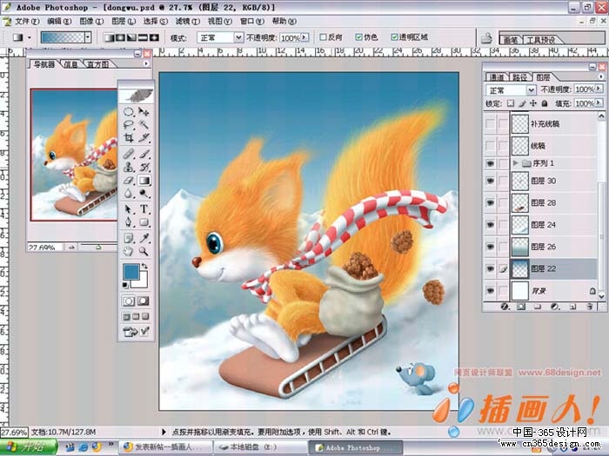Select the Elliptical Marquee tool
The height and width of the screenshot is (456, 609).
coord(129,112)
